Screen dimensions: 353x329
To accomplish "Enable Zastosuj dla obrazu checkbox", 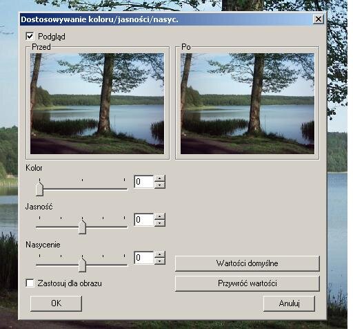I will pyautogui.click(x=30, y=283).
